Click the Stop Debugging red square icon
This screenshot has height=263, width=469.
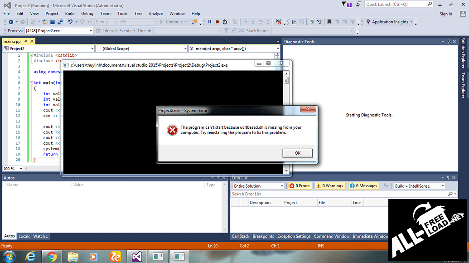(218, 22)
